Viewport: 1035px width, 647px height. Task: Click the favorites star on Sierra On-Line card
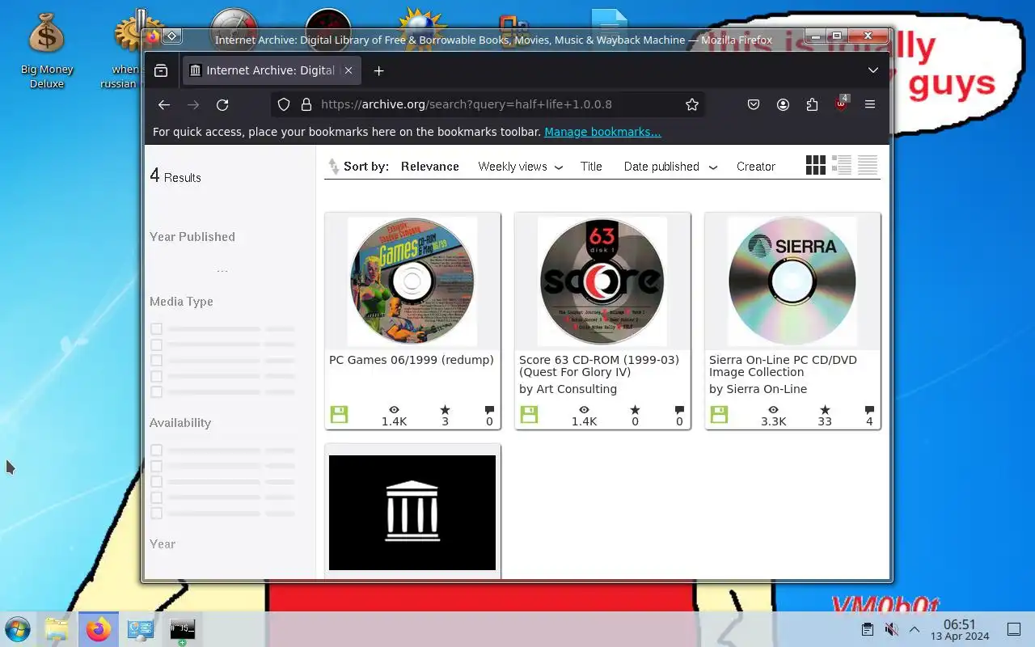coord(825,410)
